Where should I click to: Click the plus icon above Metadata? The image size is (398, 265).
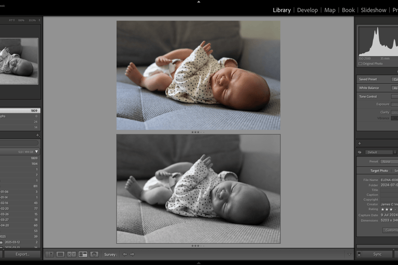tap(360, 143)
